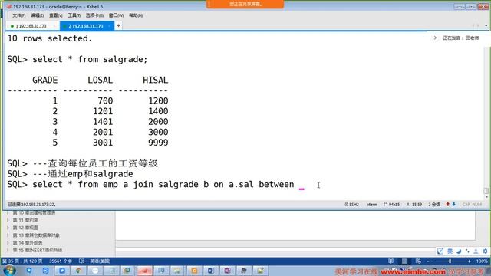Screen dimensions: 491x276
Task: Click the Word zoom slider handle
Action: pyautogui.click(x=450, y=261)
